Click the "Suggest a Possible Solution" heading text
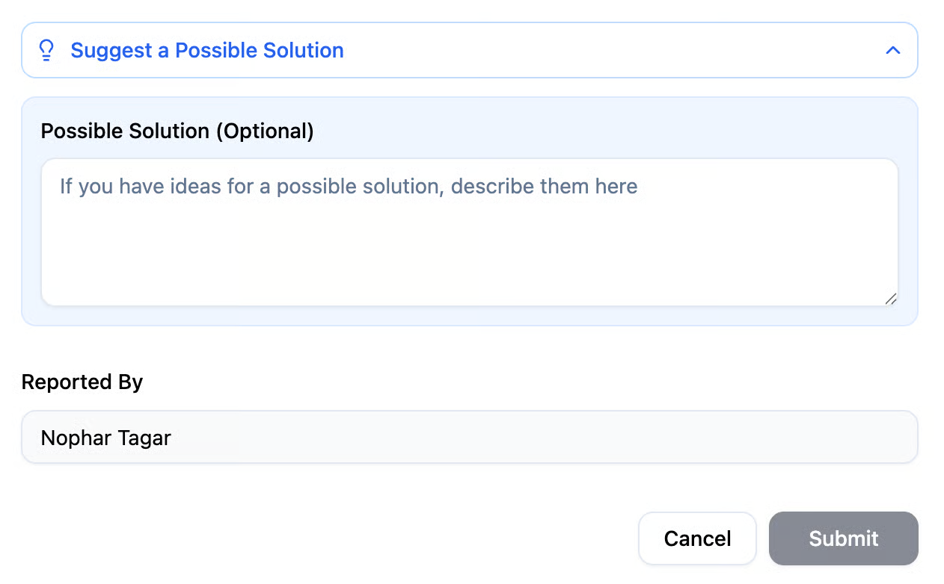The image size is (944, 584). 207,50
